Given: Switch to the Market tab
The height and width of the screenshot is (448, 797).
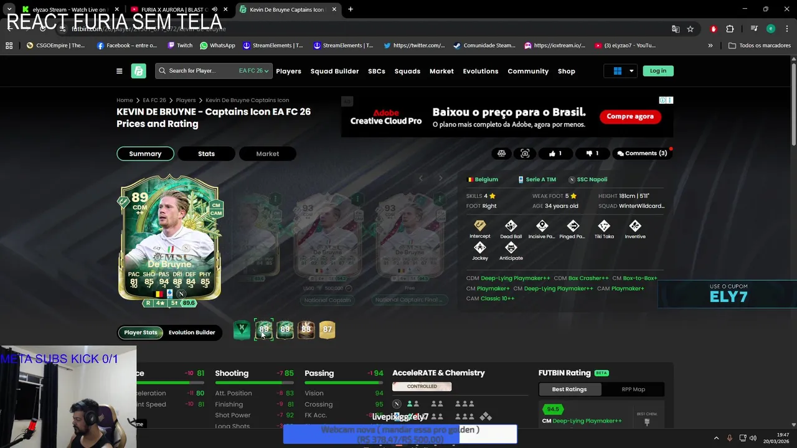Looking at the screenshot, I should tap(268, 154).
